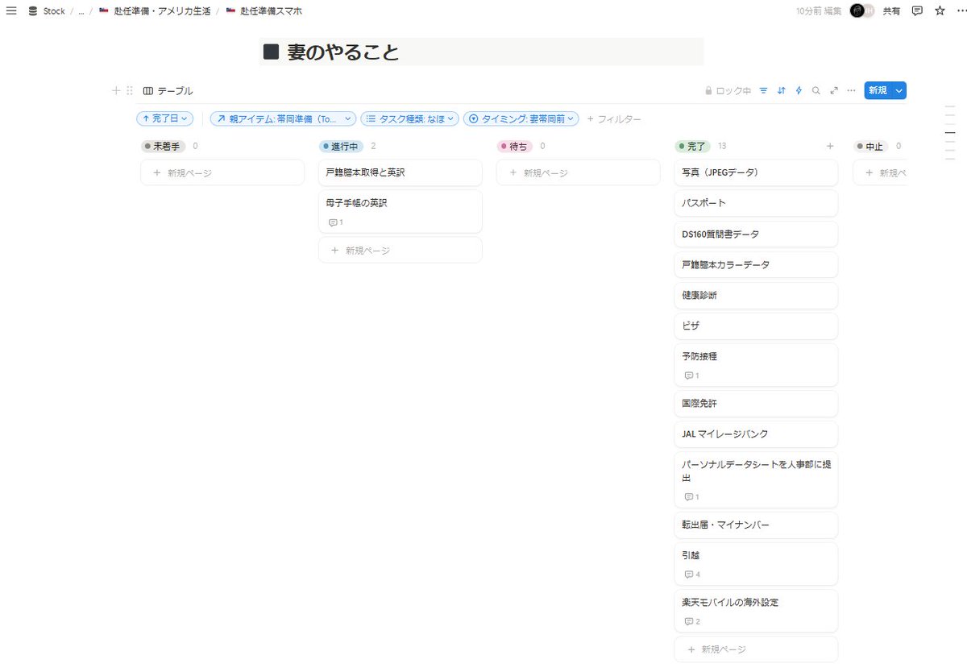Click the 妻のやること page title
Viewport: 967px width, 672px height.
pos(343,52)
